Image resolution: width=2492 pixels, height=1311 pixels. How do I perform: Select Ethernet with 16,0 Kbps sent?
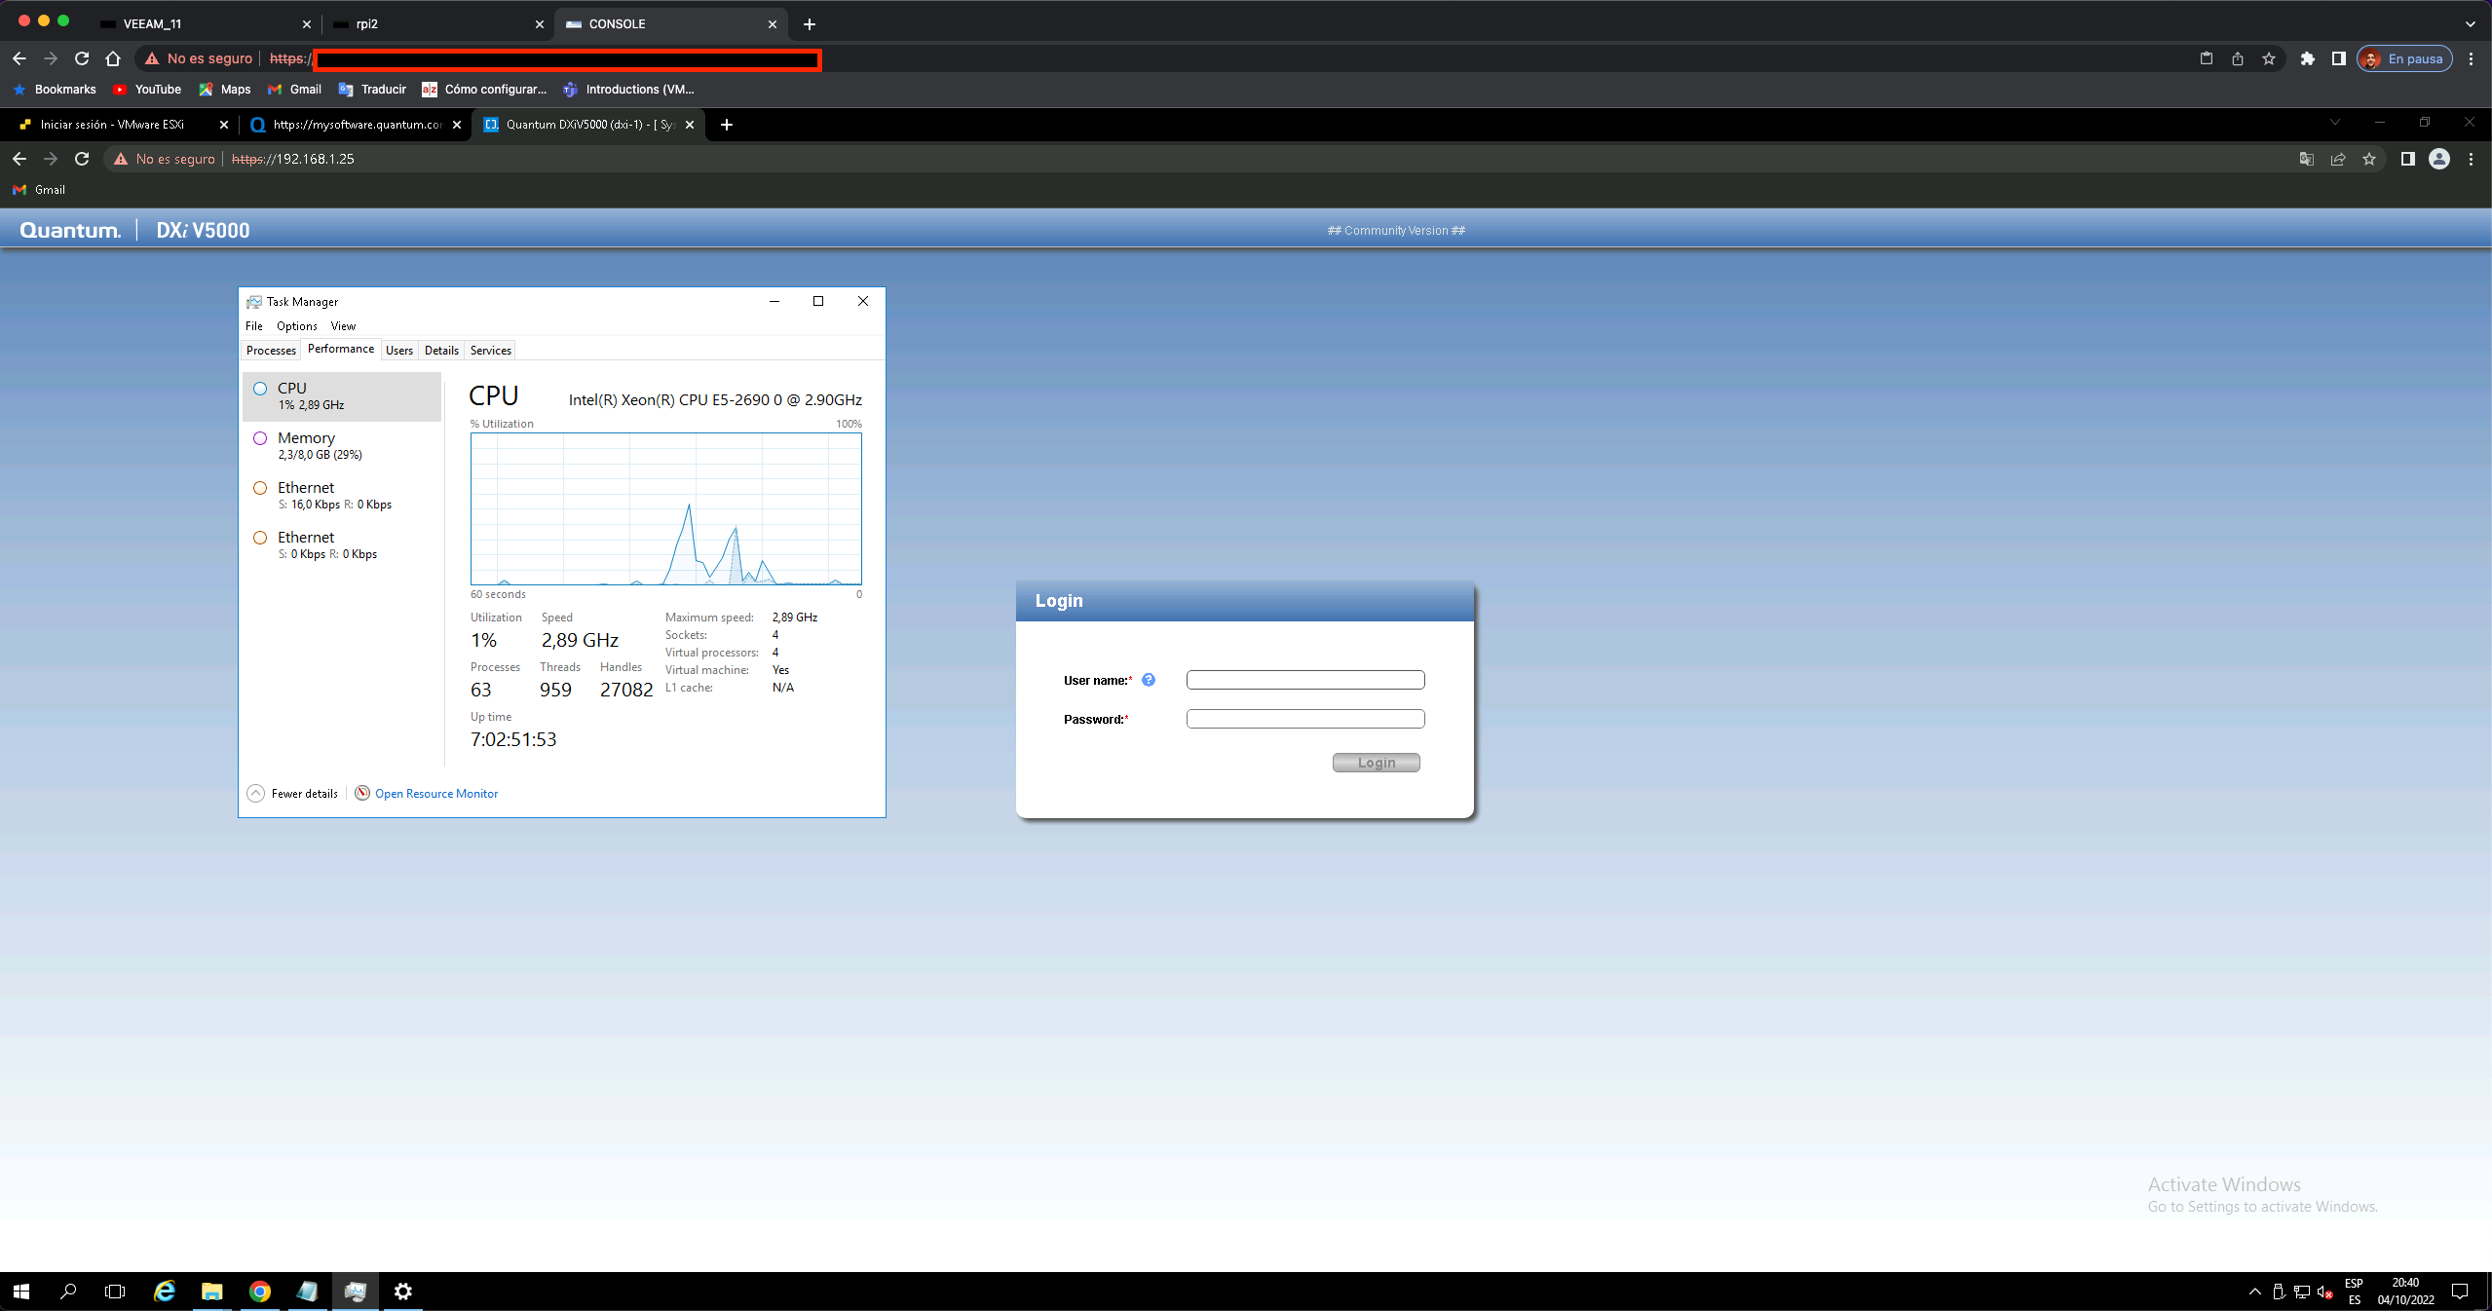click(342, 496)
